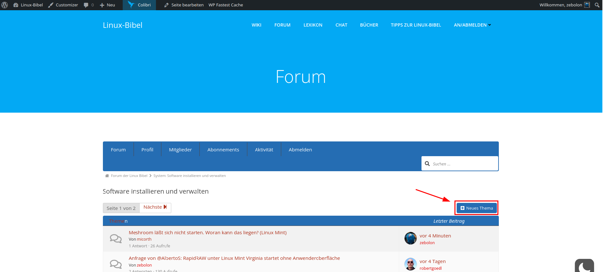Open the + Neu admin menu
This screenshot has height=272, width=603.
[107, 5]
